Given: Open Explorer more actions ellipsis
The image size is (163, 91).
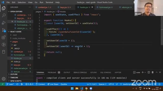Looking at the screenshot, I should 30,7.
